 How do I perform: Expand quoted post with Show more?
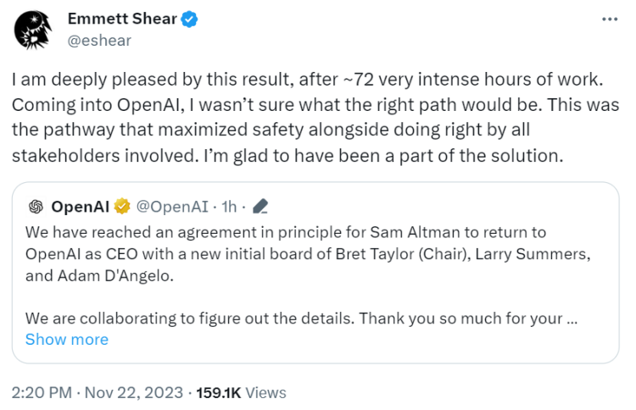(67, 340)
